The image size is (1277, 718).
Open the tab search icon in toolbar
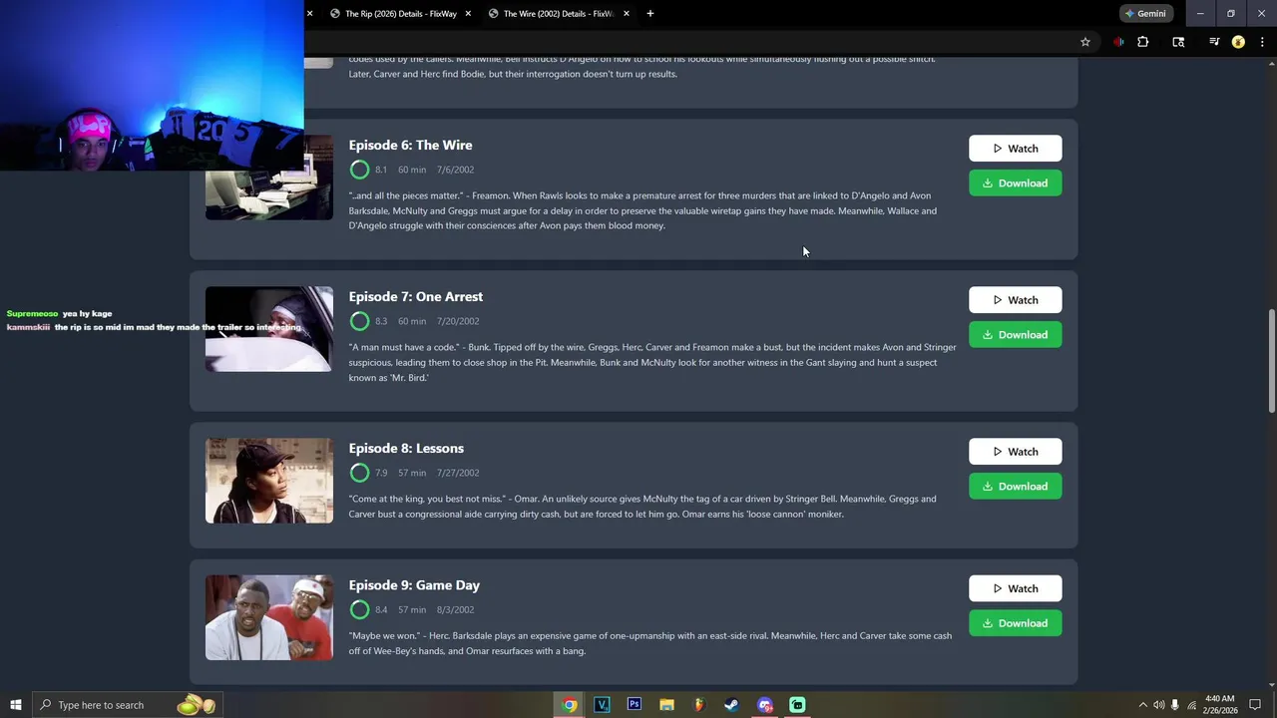[x=1178, y=42]
